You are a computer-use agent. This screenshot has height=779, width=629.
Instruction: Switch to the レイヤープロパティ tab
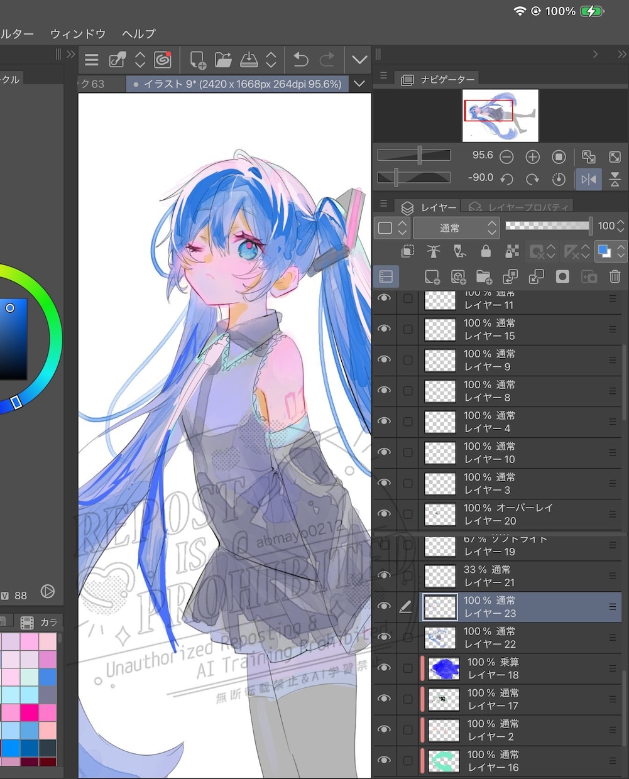click(519, 207)
